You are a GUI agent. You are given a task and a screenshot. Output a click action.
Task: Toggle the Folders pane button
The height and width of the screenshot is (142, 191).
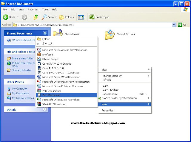pyautogui.click(x=67, y=17)
